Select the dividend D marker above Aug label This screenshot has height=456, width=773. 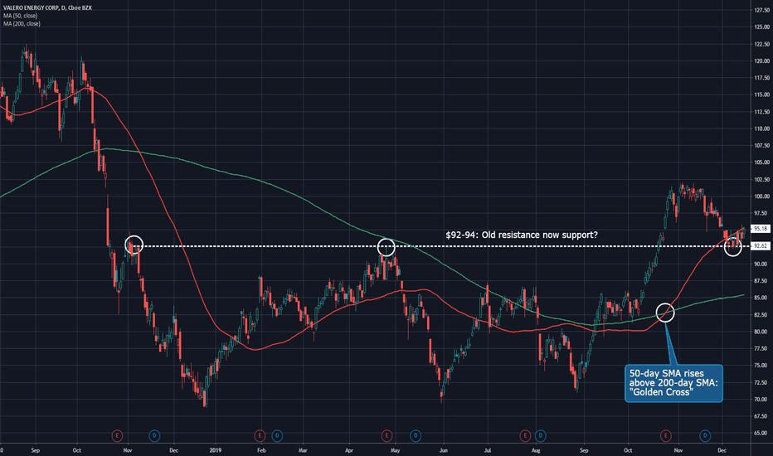[x=540, y=436]
